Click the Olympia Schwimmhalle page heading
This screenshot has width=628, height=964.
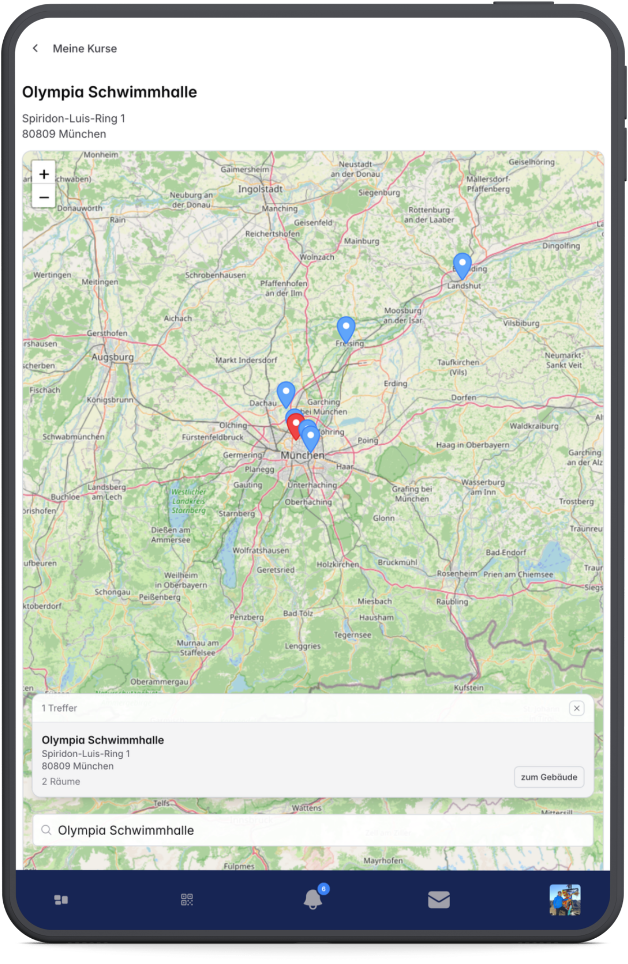click(x=110, y=92)
